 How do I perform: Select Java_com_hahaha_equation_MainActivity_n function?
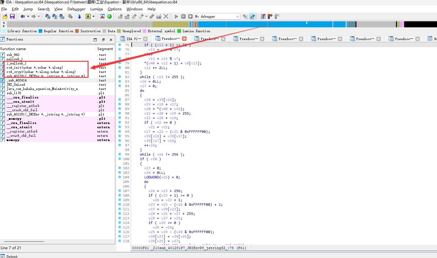tap(42, 89)
